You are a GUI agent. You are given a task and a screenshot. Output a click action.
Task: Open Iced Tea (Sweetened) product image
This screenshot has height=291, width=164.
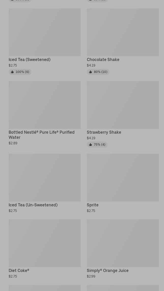[45, 32]
